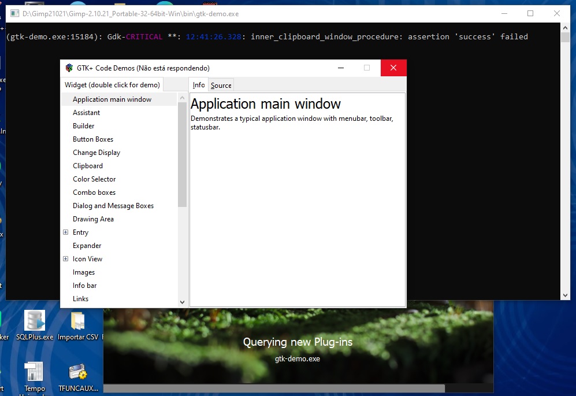Click the TFUNCAUX desktop shortcut icon
The width and height of the screenshot is (576, 396).
[x=78, y=373]
